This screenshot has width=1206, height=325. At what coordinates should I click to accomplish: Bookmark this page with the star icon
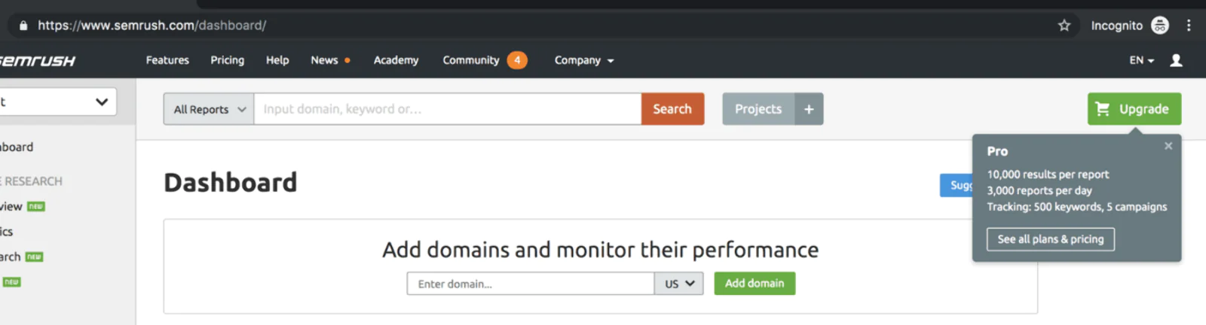1064,26
